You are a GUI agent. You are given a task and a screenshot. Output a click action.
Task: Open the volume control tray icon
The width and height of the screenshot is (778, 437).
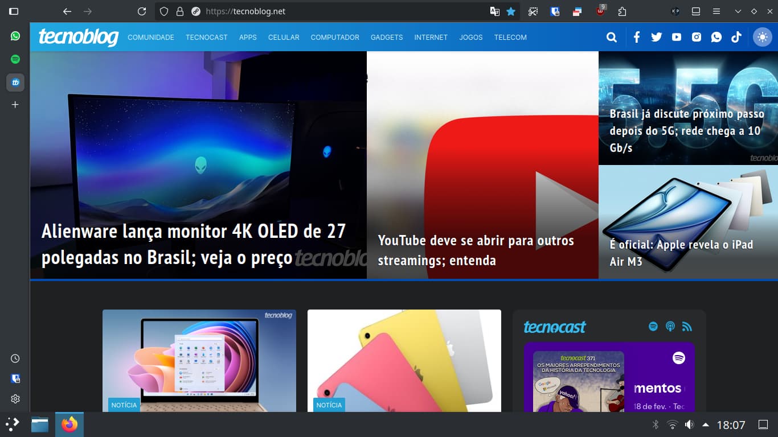point(689,424)
